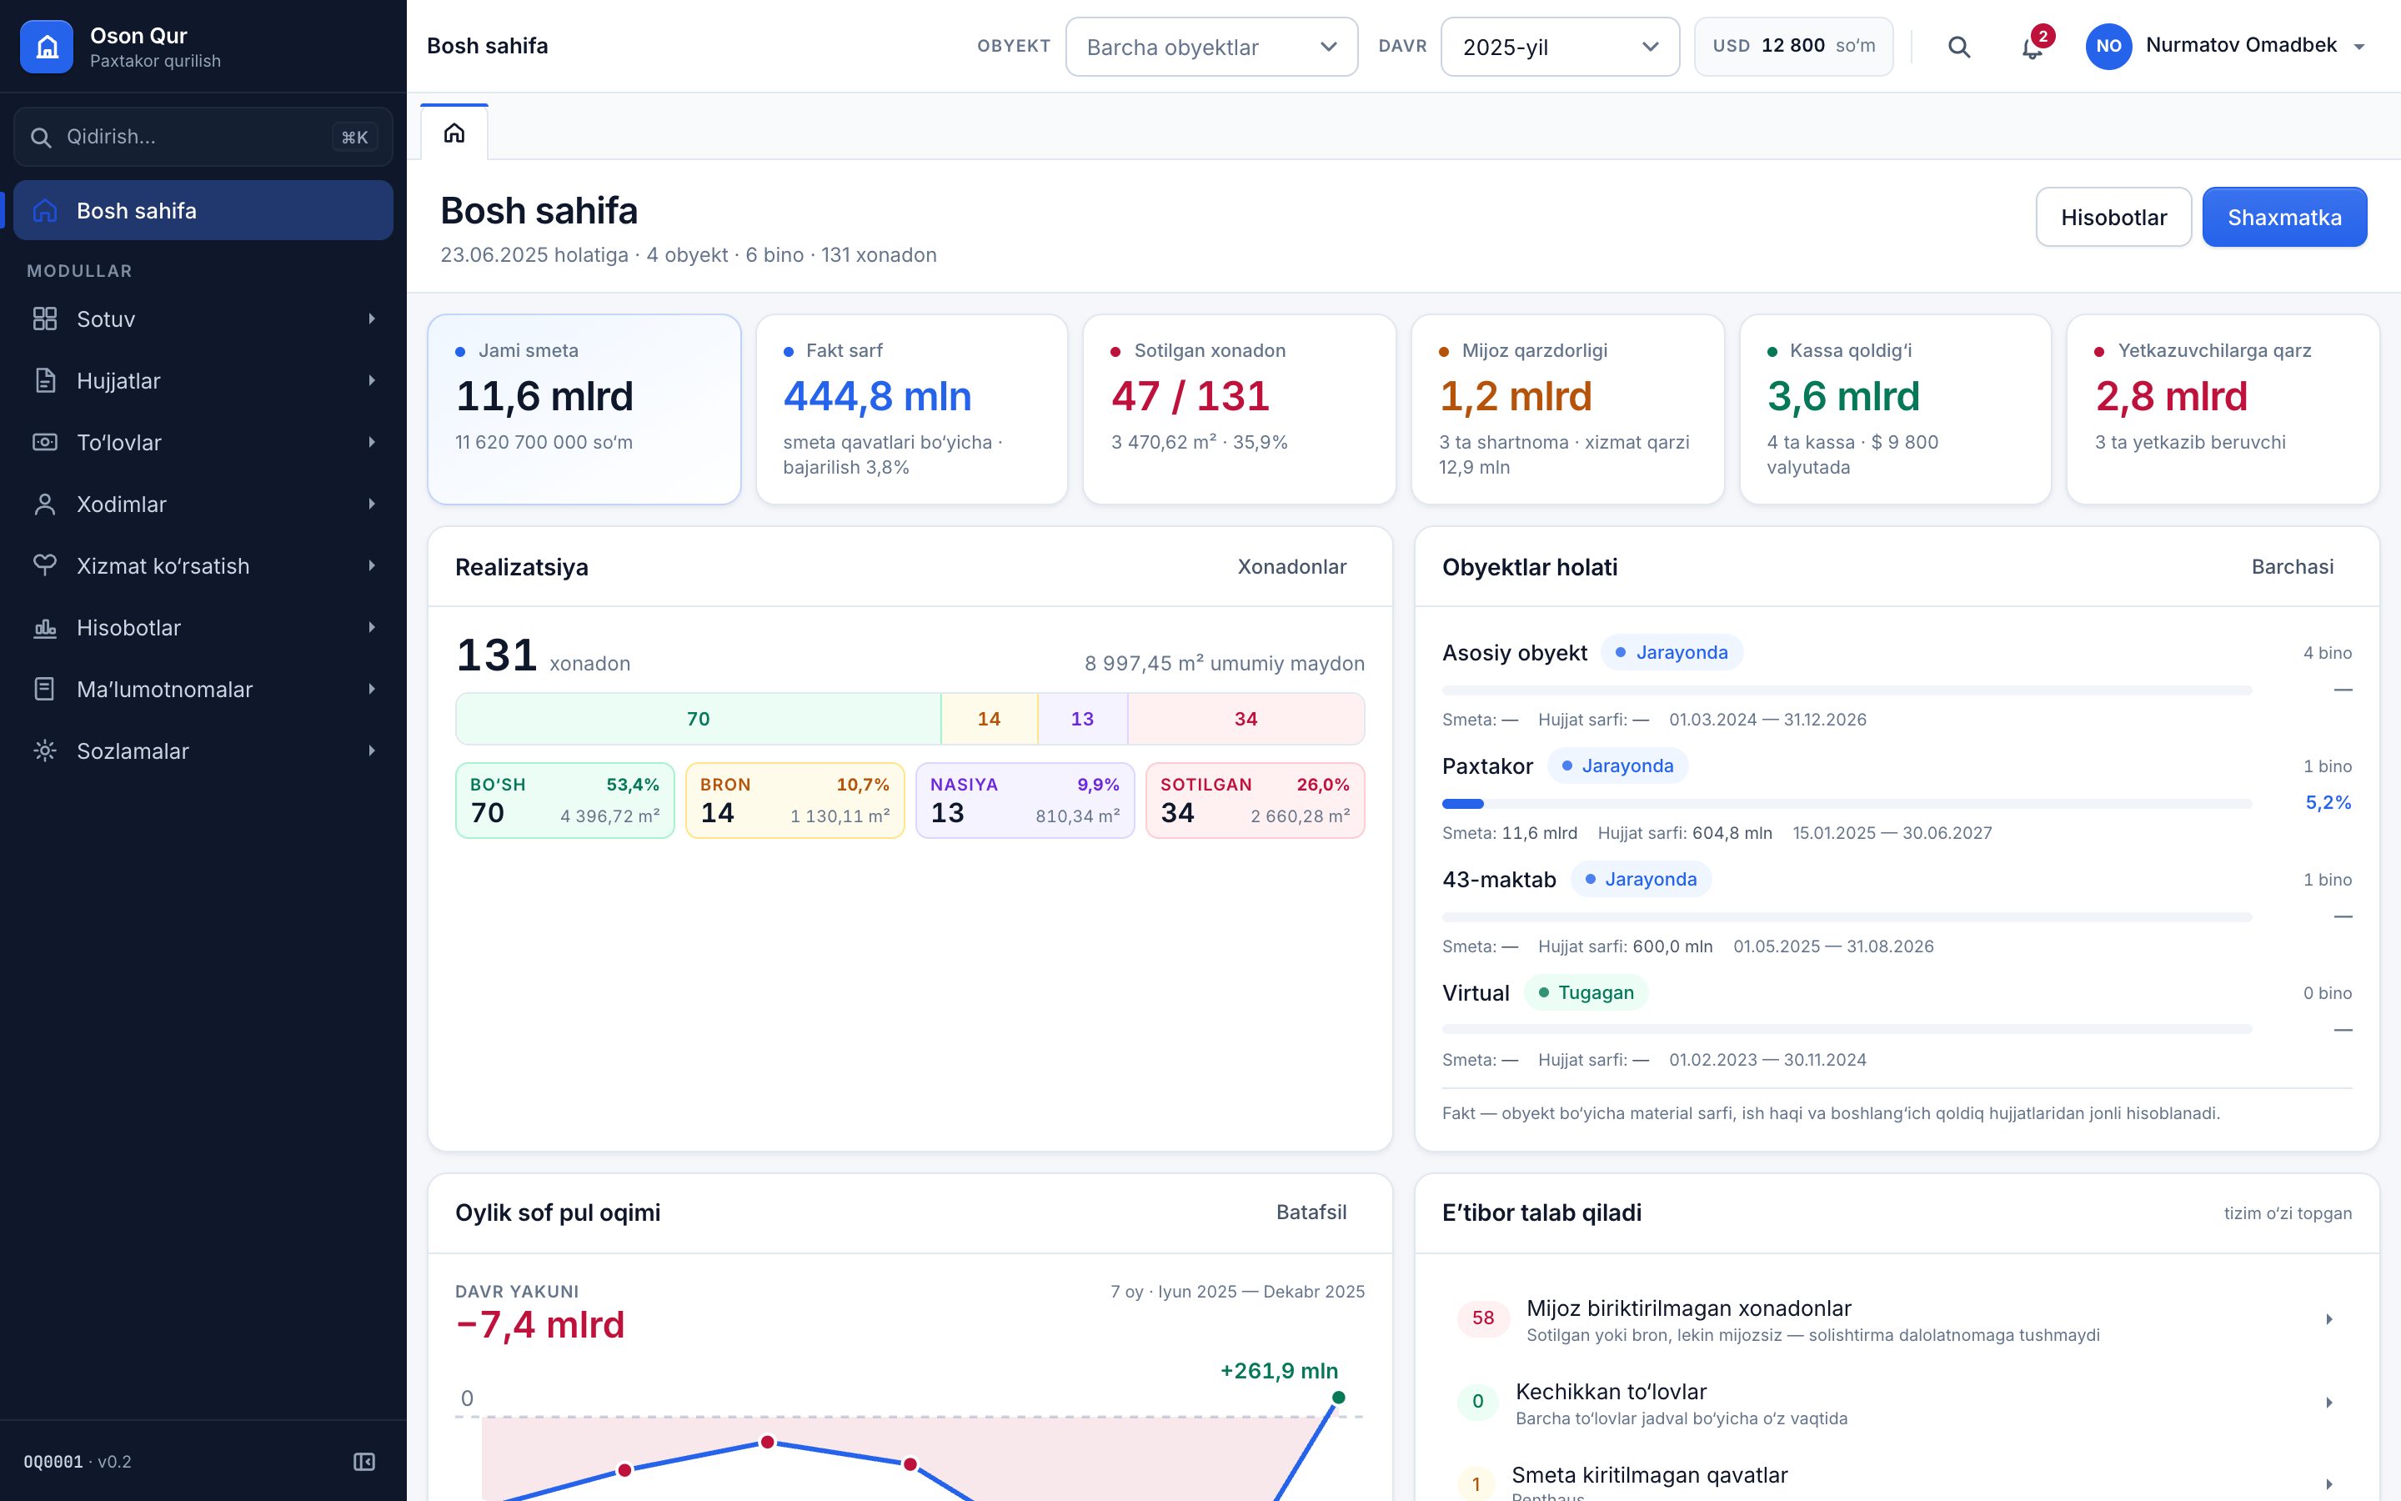Click the sidebar search magnifier icon
Image resolution: width=2401 pixels, height=1501 pixels.
pyautogui.click(x=41, y=137)
